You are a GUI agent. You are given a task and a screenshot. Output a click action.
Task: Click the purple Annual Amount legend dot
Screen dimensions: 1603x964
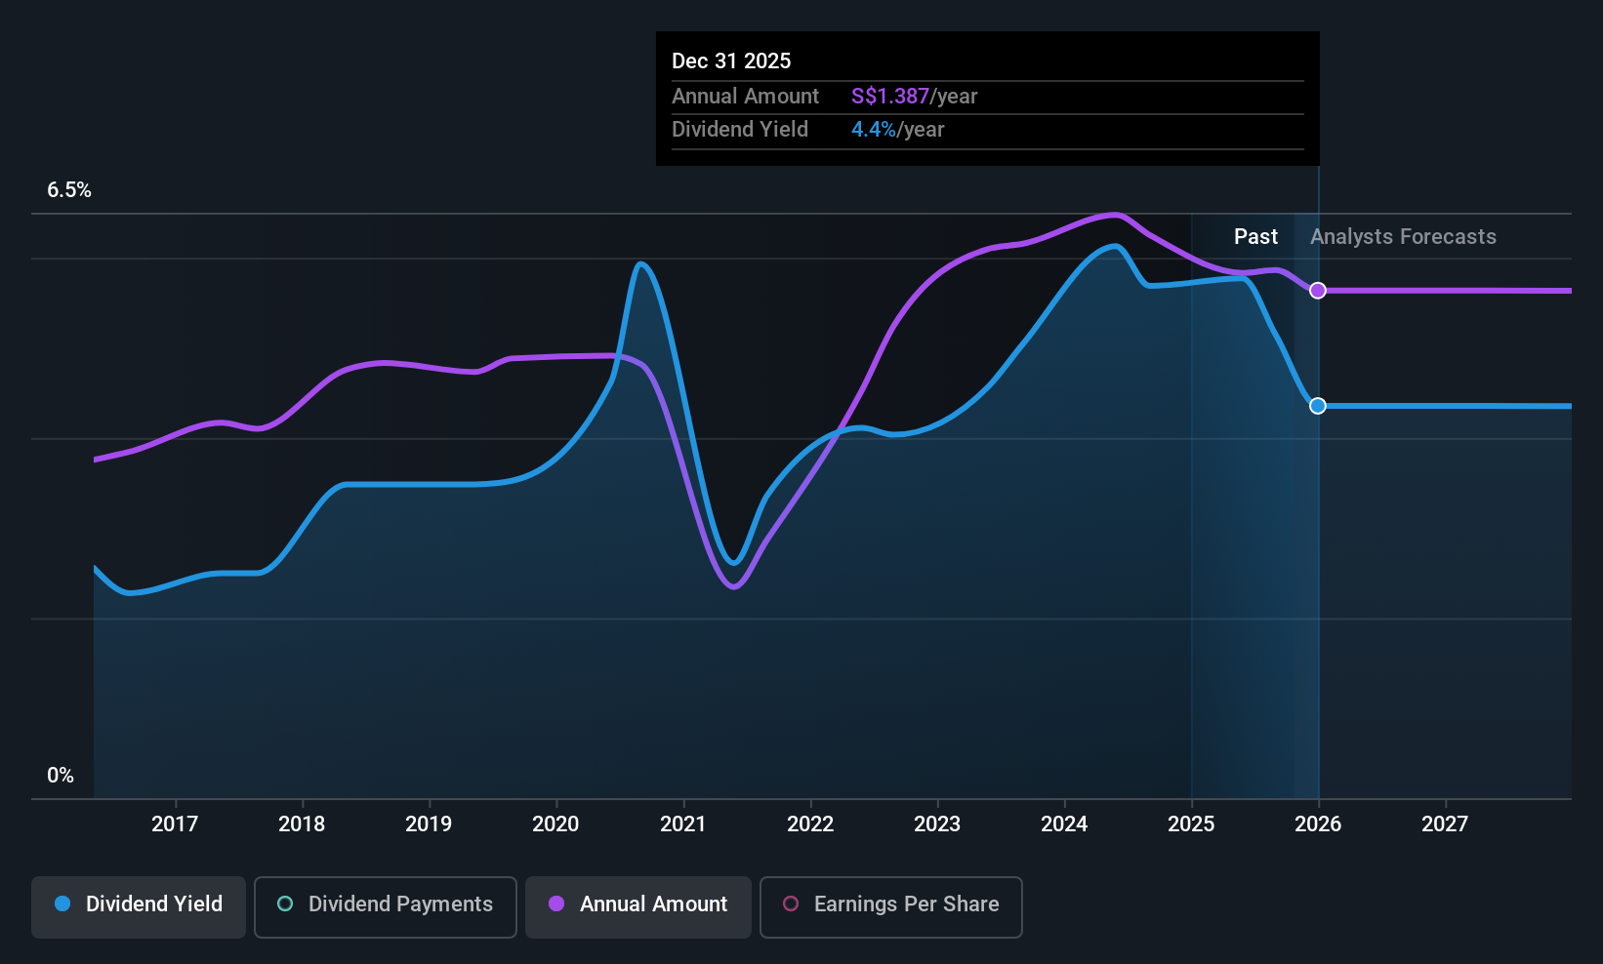(x=556, y=904)
